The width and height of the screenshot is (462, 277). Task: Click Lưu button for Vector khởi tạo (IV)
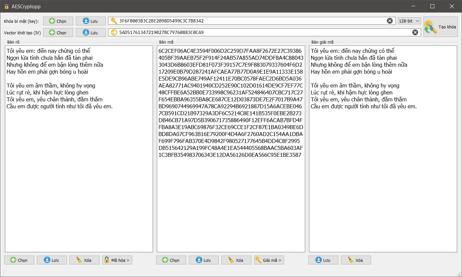point(91,33)
